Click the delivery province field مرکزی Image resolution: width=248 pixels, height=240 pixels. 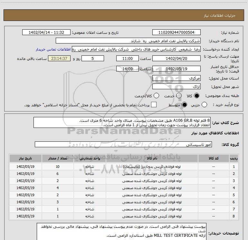point(176,78)
